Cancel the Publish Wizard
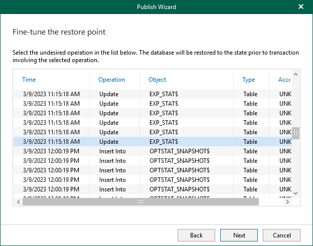The width and height of the screenshot is (313, 246). tap(281, 235)
